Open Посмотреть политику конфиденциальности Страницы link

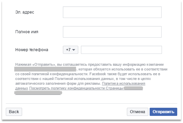coord(76,88)
